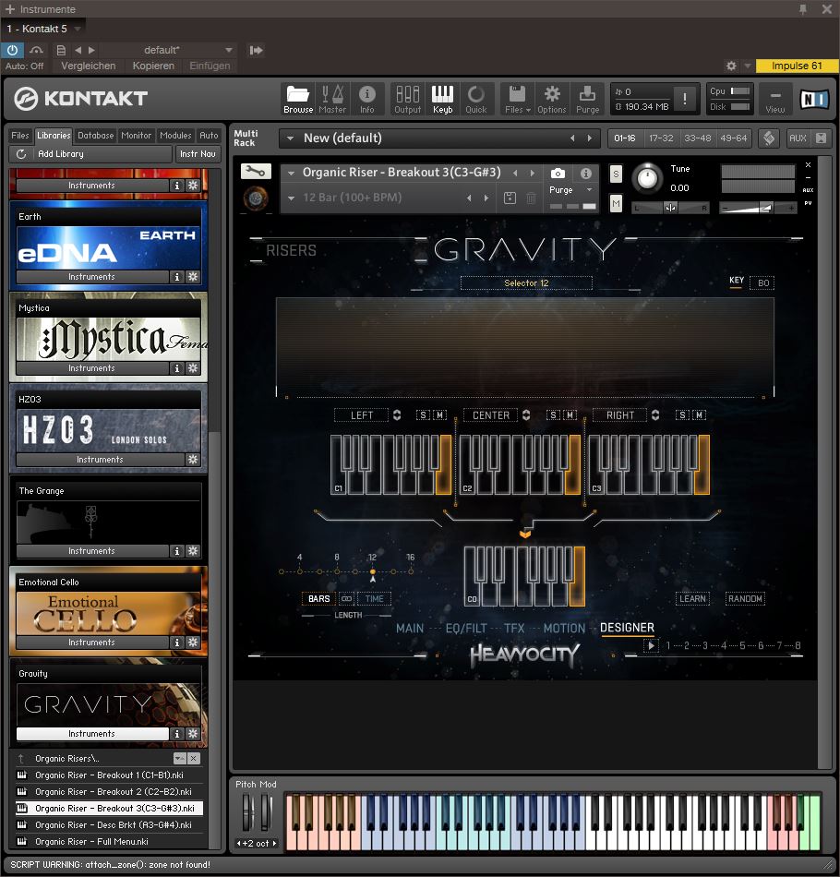Toggle the Keyb on-screen keyboard icon
This screenshot has width=840, height=877.
442,99
